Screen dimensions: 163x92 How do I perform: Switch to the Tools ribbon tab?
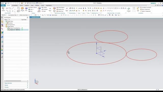coord(43,5)
